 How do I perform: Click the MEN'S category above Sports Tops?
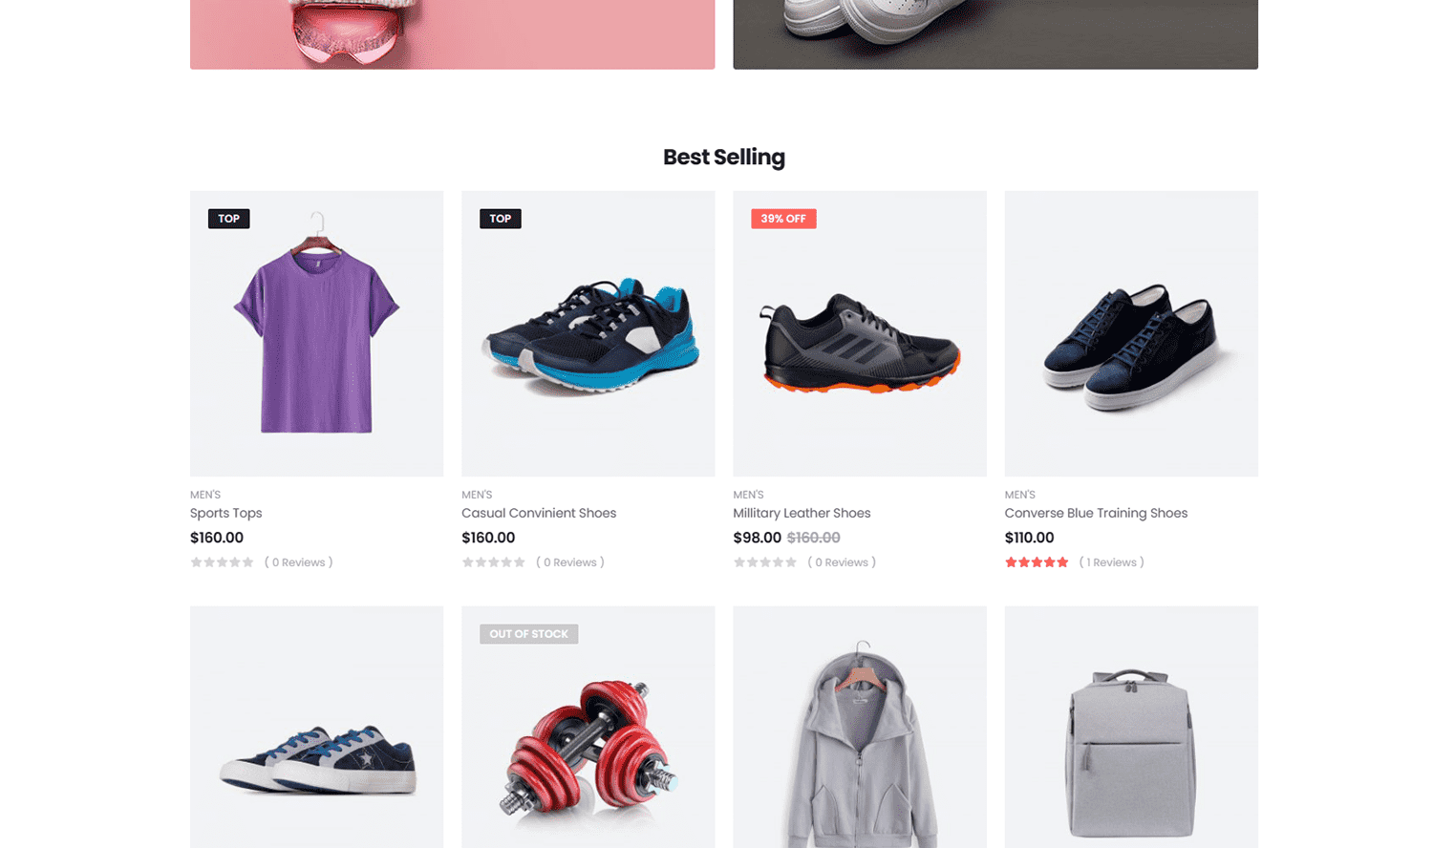(x=205, y=495)
